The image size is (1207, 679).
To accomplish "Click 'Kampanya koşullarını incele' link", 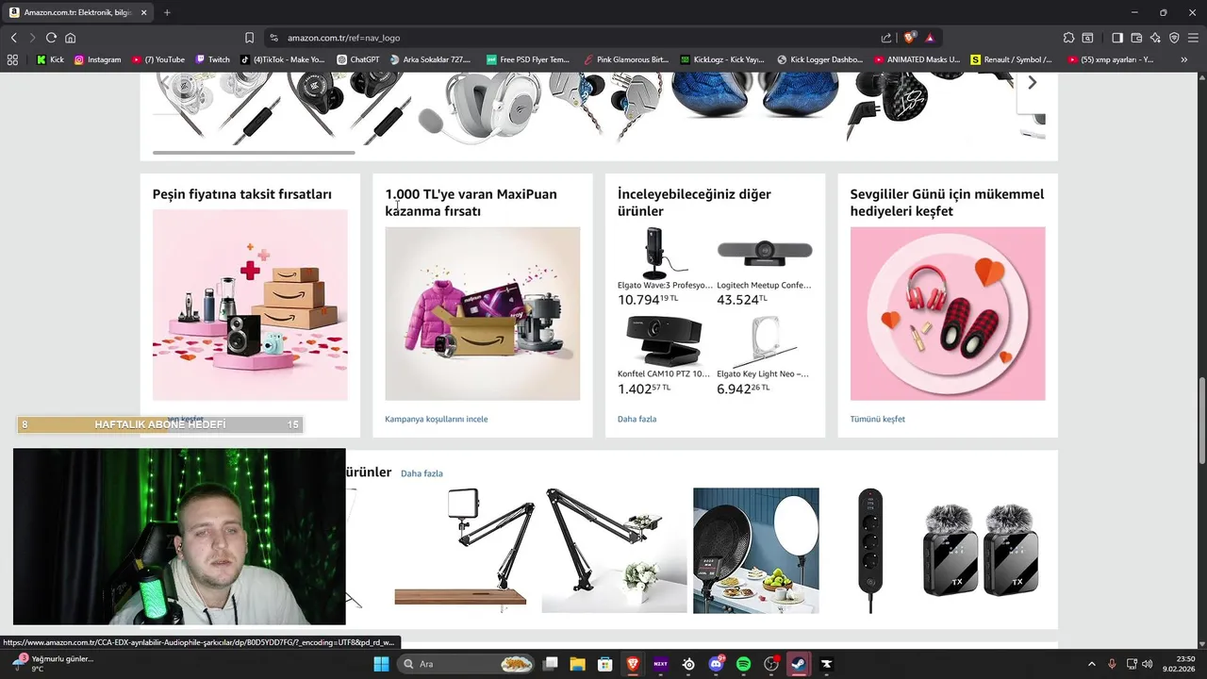I will point(436,419).
